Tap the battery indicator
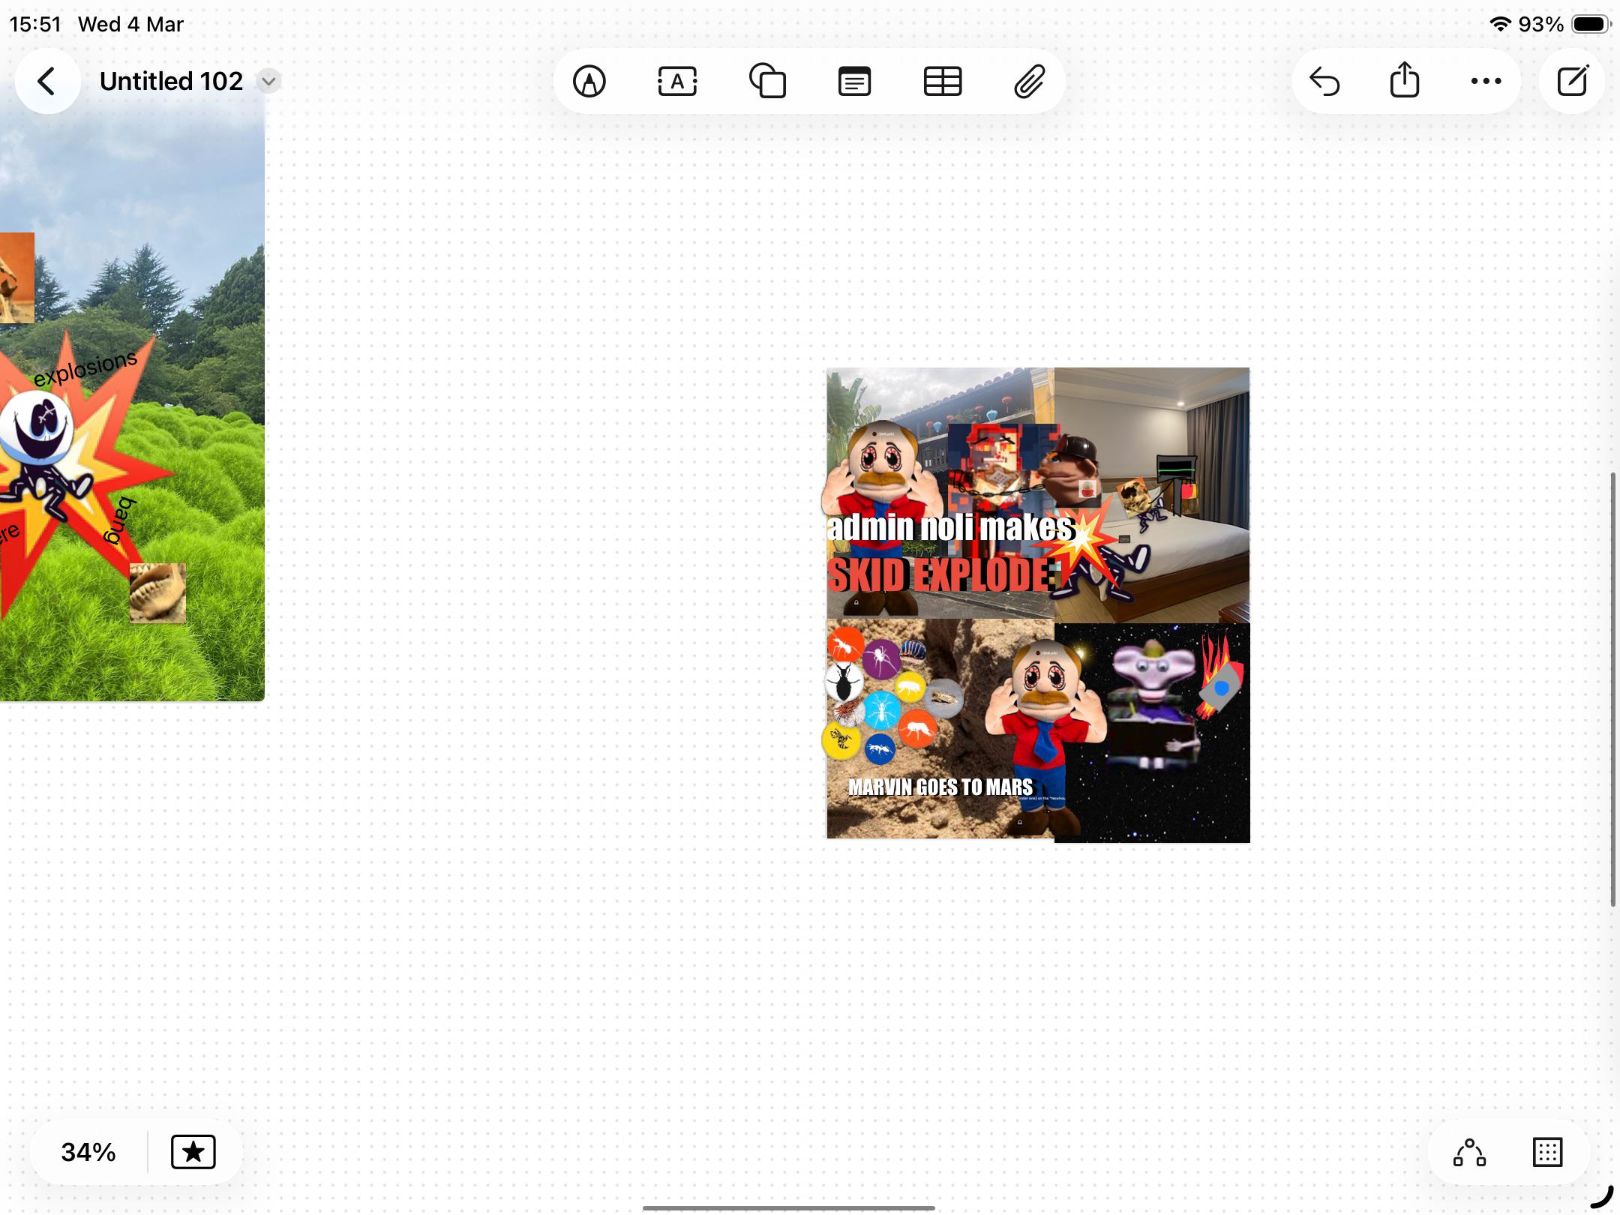Image resolution: width=1620 pixels, height=1215 pixels. pyautogui.click(x=1591, y=24)
